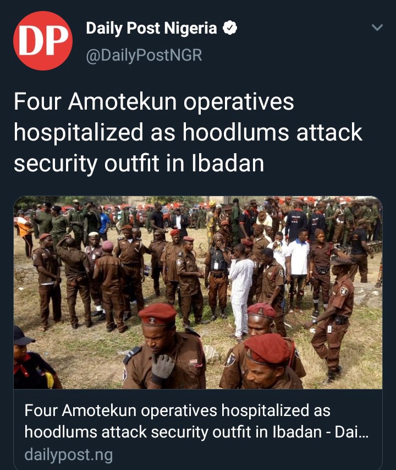Click the blue verified badge icon

pos(230,28)
